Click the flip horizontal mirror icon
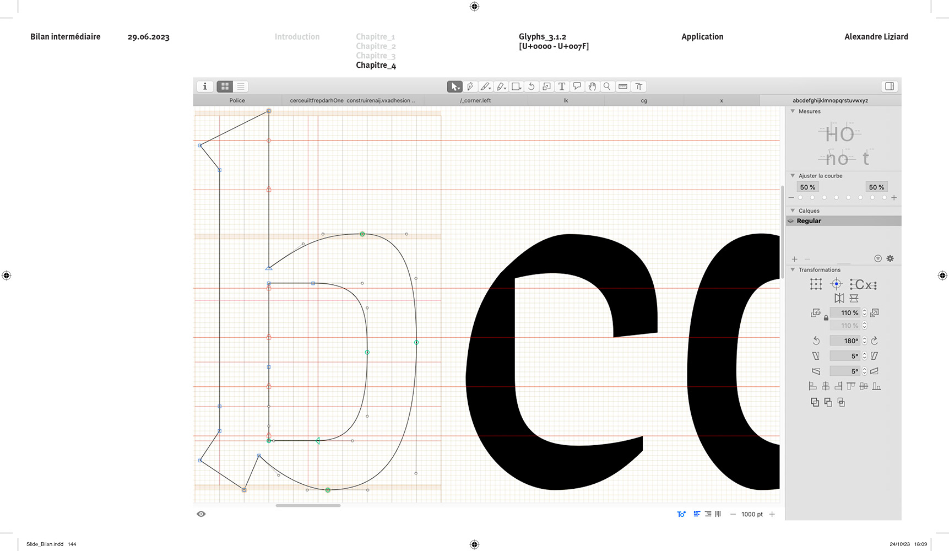 pos(839,298)
